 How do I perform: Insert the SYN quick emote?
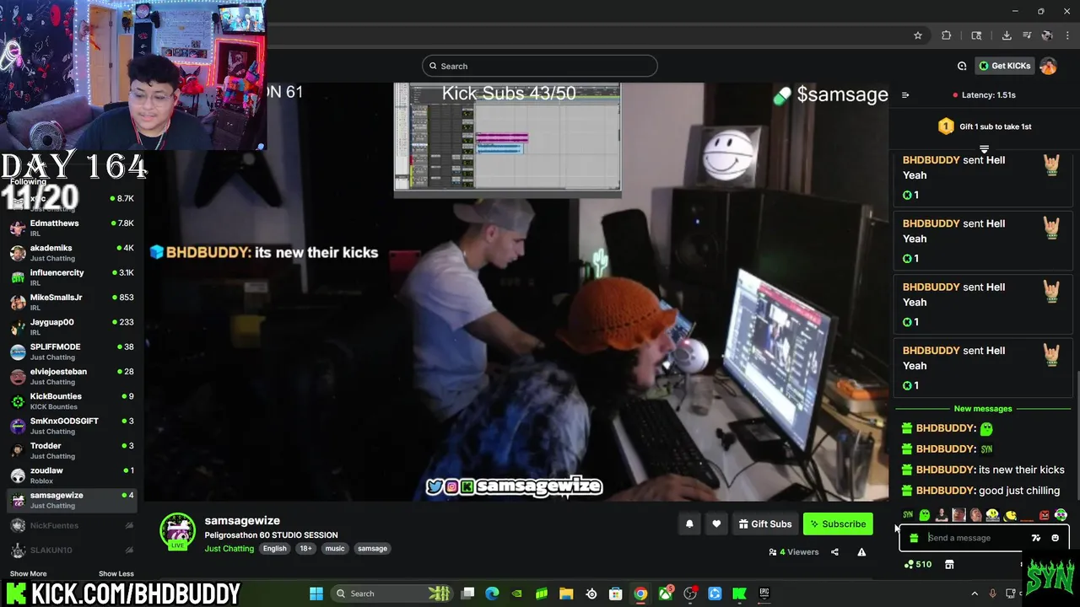(908, 514)
